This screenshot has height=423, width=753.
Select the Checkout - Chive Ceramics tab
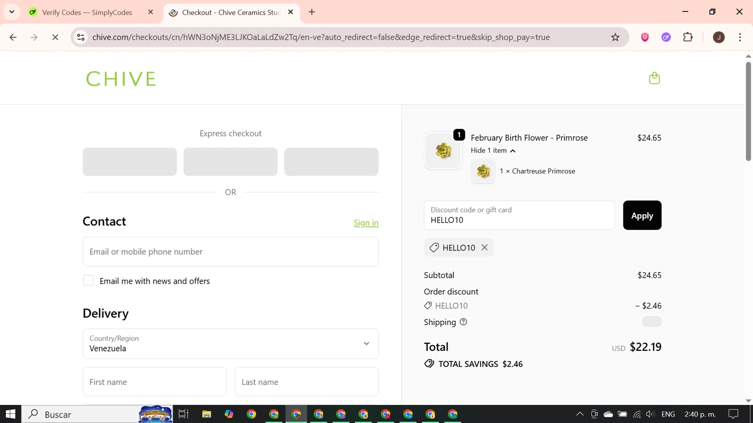[x=231, y=13]
